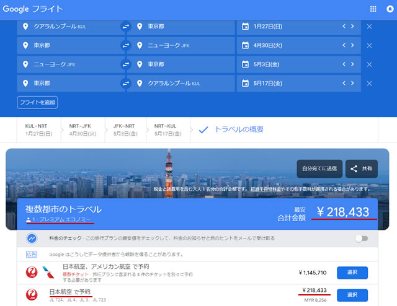
Task: Click the American Airlines logo in booking row
Action: click(48, 273)
